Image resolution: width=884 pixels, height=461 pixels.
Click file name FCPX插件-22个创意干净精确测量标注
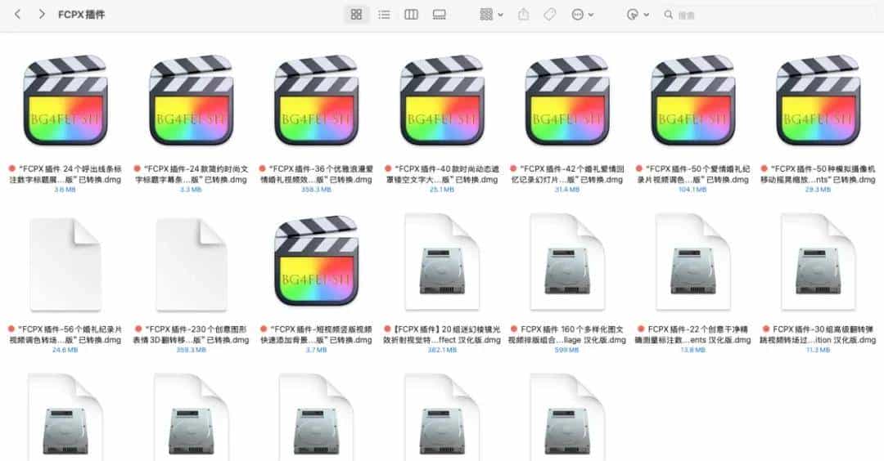tap(693, 334)
